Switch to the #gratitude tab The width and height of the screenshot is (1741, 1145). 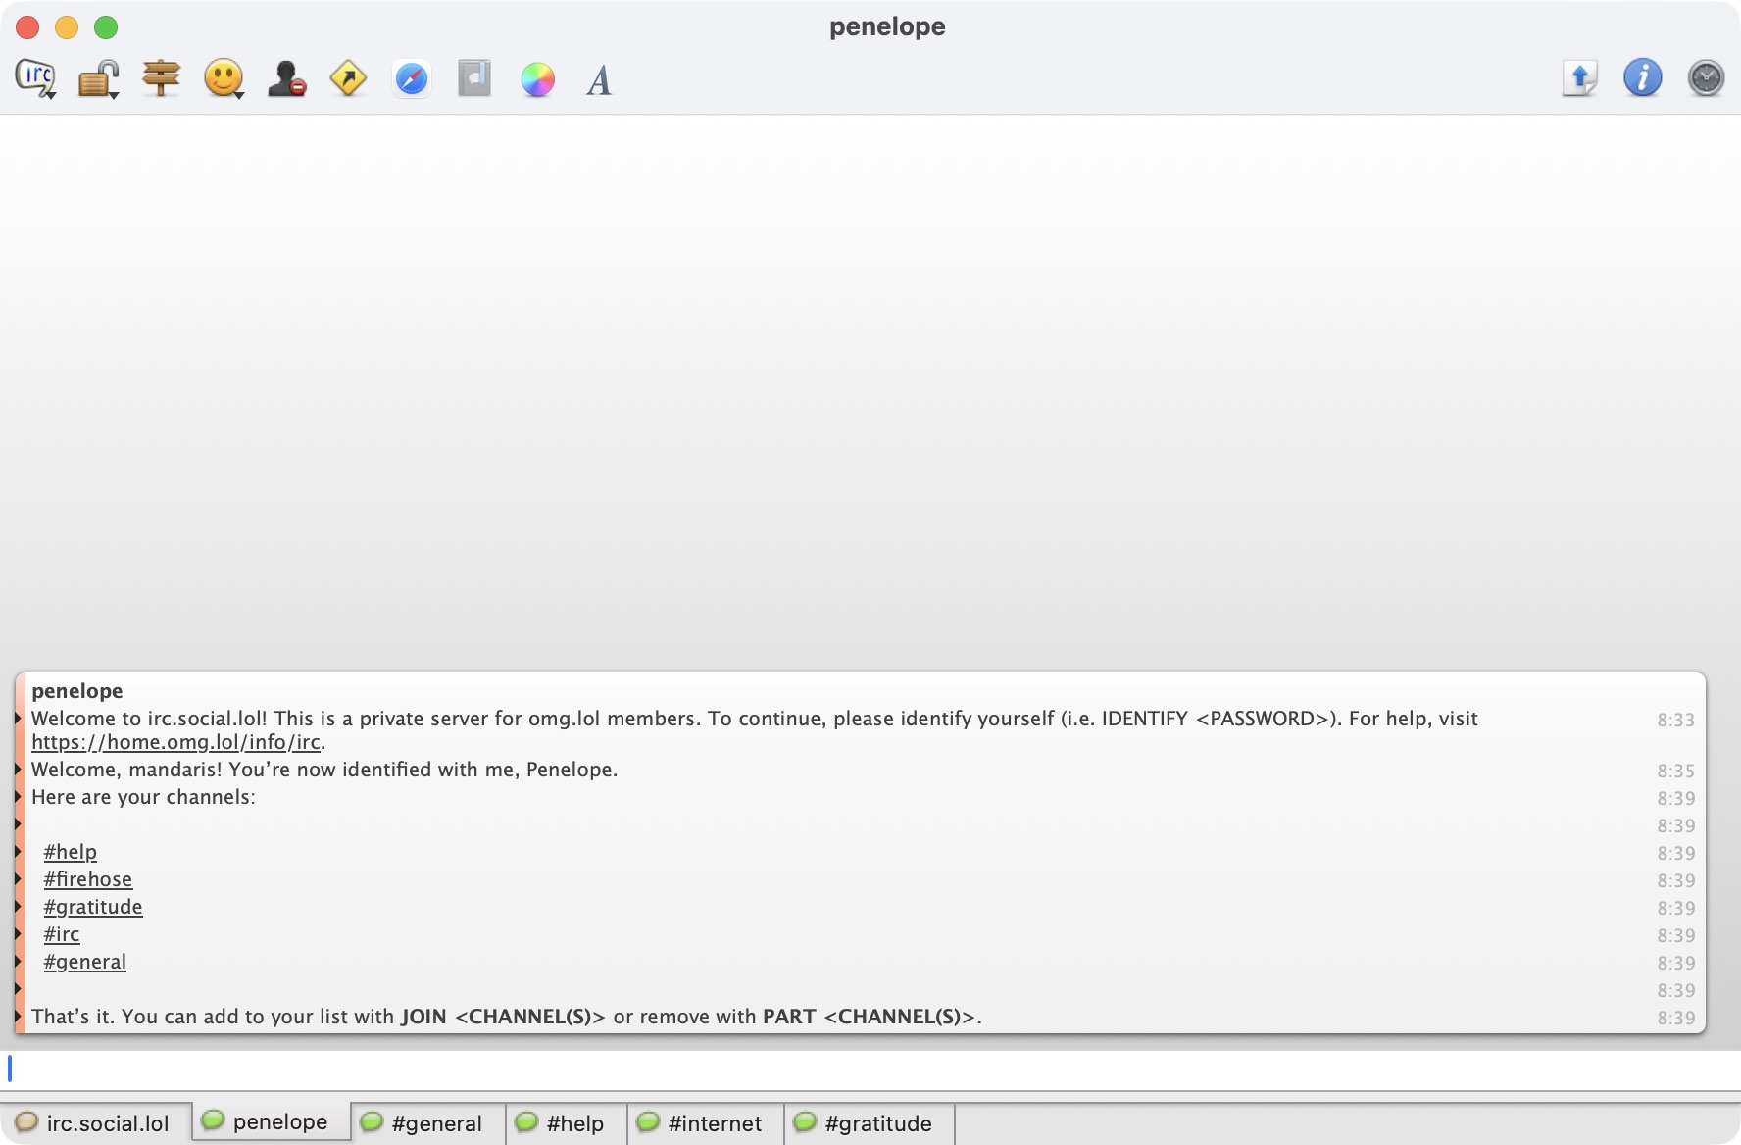click(x=870, y=1123)
